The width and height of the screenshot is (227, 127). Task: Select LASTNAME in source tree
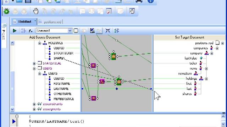[61, 89]
